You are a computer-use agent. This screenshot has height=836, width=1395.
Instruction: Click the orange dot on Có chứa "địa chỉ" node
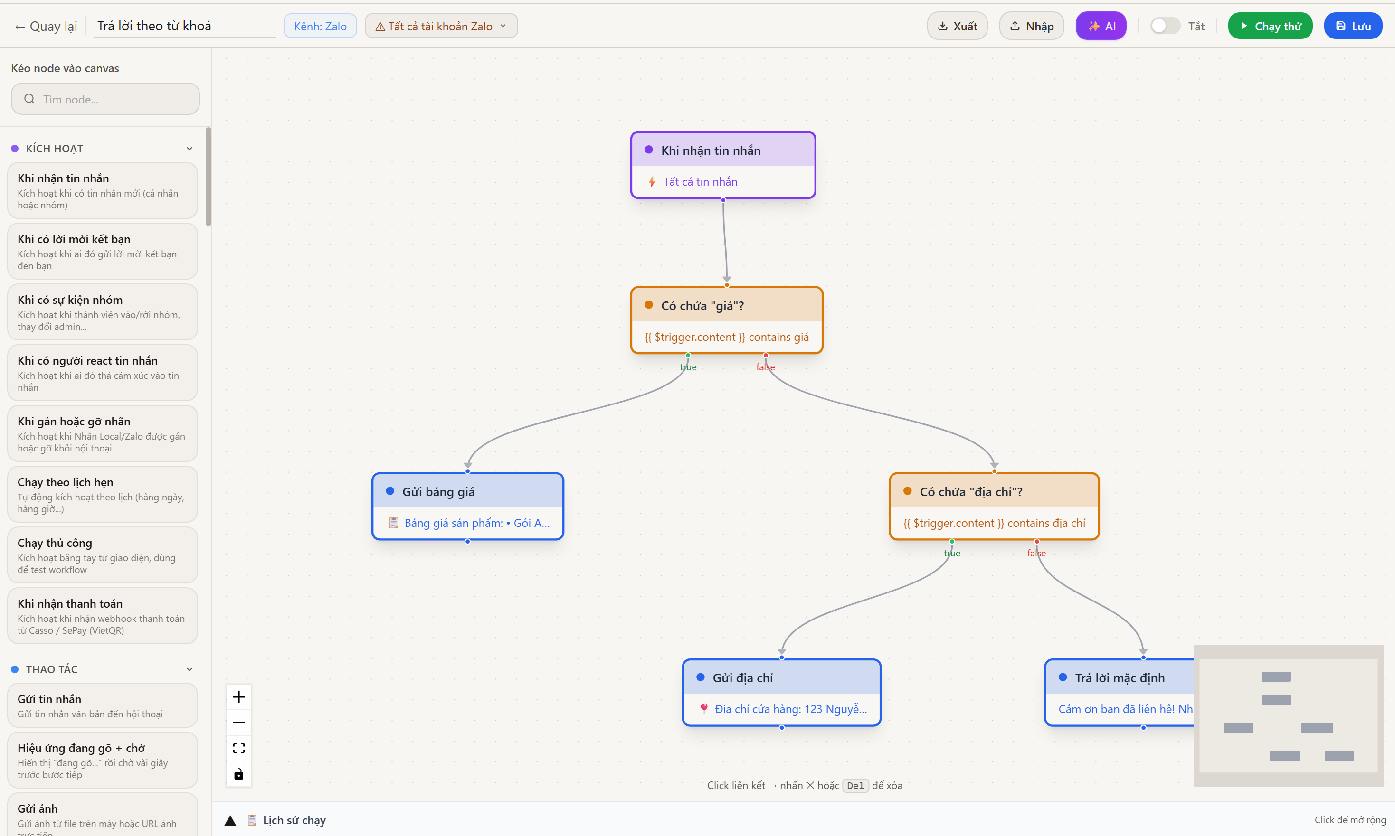[x=908, y=491]
